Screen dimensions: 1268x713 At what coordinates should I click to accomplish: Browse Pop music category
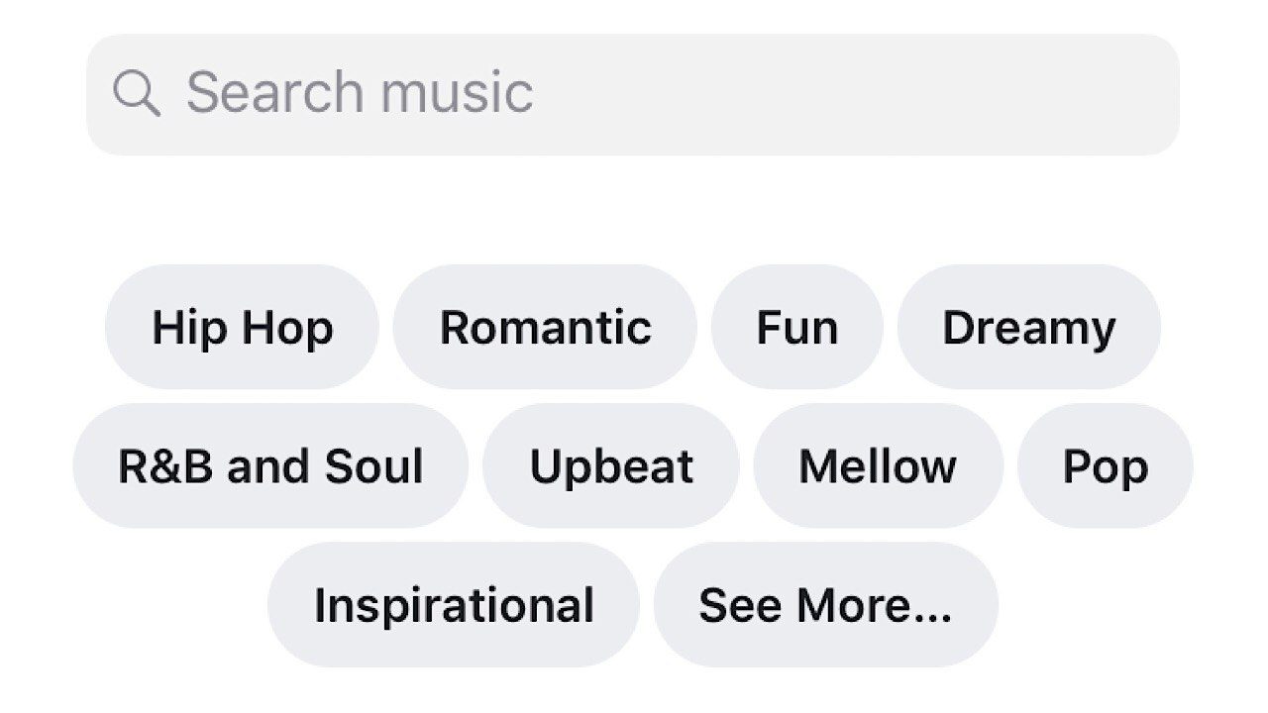pyautogui.click(x=1105, y=465)
